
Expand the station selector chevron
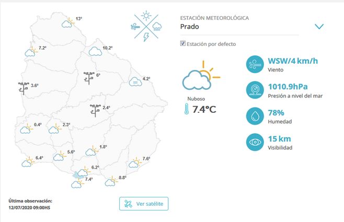click(320, 26)
